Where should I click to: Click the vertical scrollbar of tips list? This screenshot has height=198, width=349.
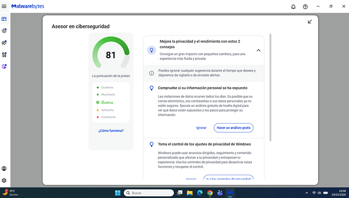[271, 87]
